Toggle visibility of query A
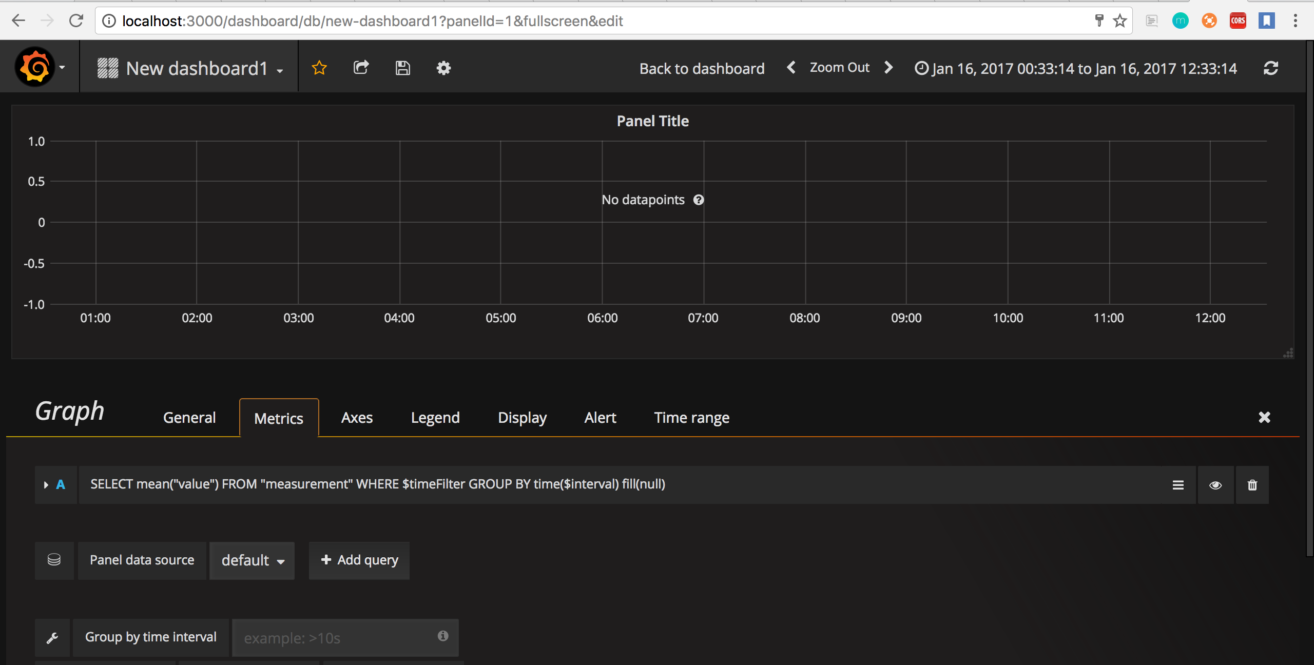1314x665 pixels. point(1215,485)
